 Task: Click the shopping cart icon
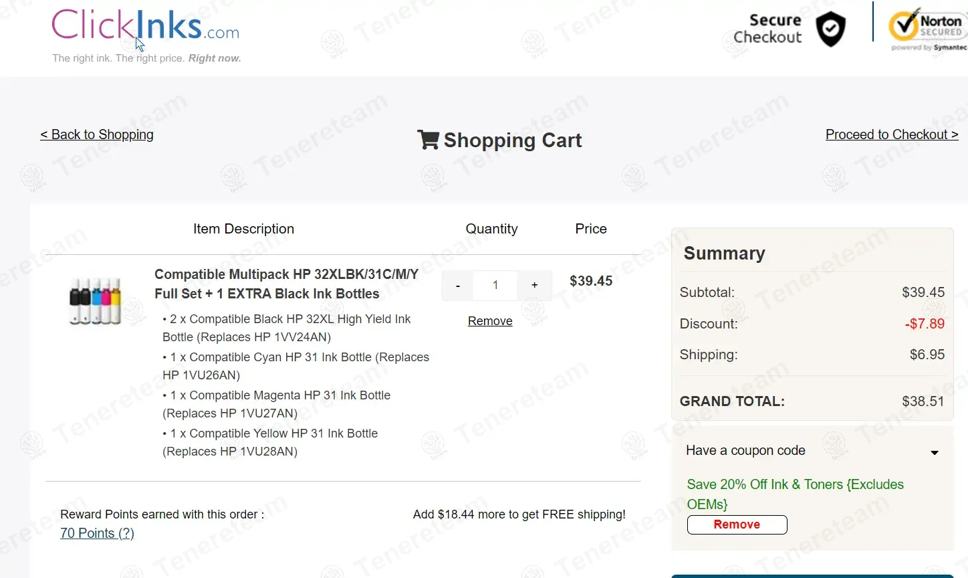click(428, 140)
